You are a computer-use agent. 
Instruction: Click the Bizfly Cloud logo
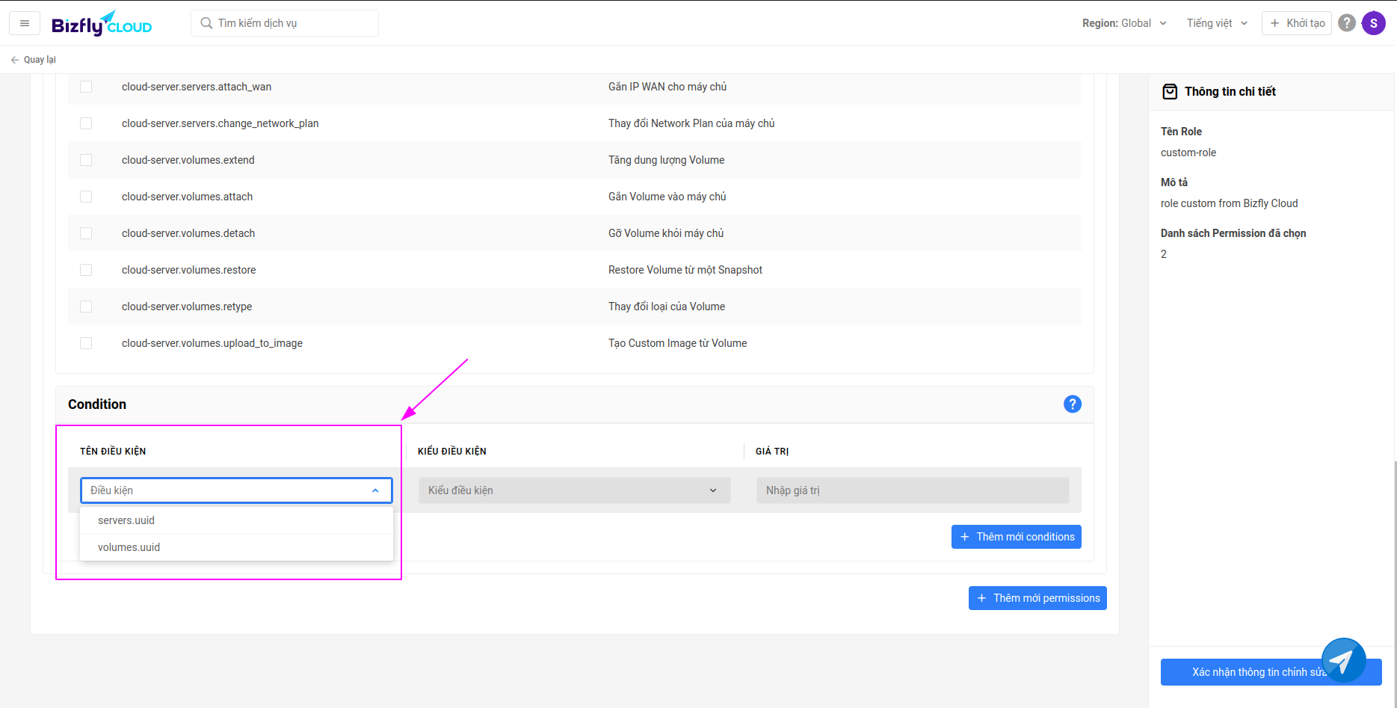point(102,24)
